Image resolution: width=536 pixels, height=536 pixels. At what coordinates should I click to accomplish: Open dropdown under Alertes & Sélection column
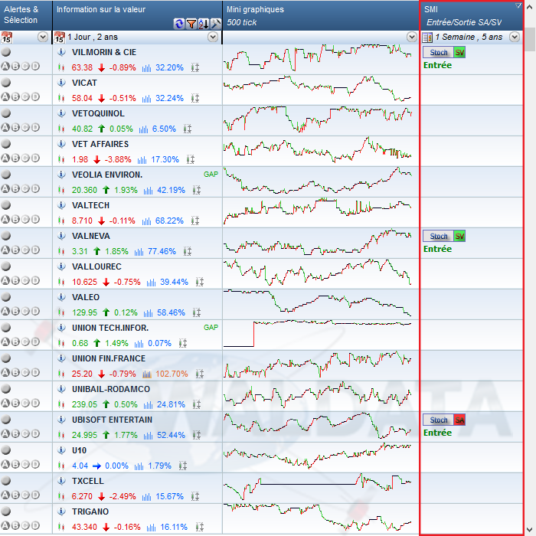(43, 37)
